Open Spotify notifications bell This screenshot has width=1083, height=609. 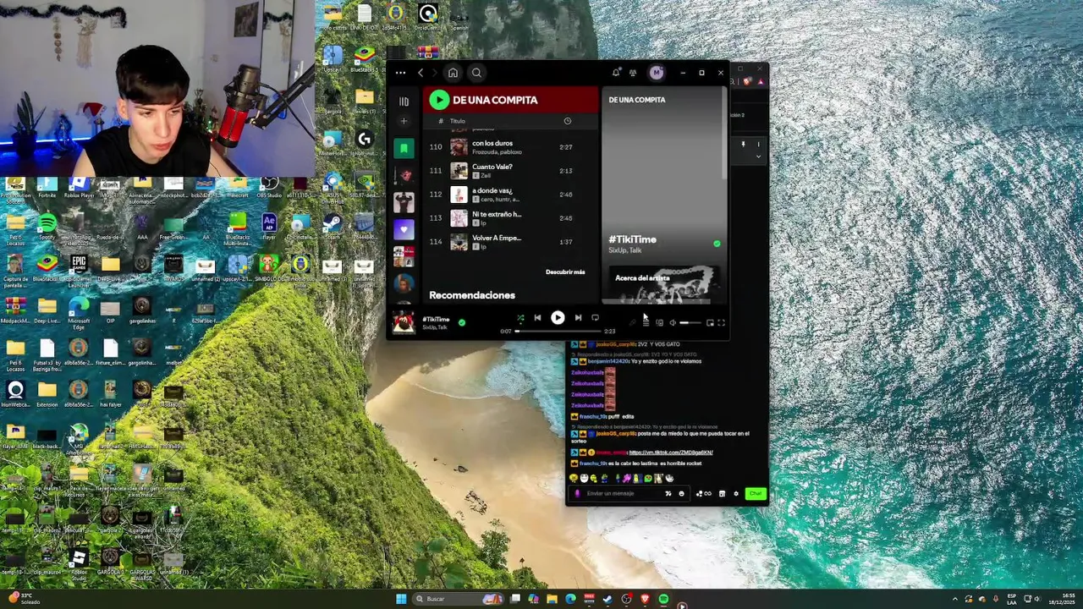616,73
